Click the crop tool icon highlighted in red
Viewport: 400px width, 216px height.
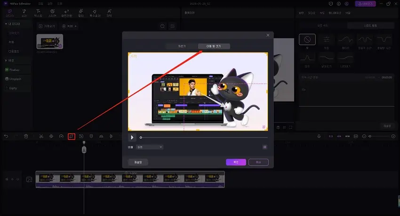click(x=71, y=136)
